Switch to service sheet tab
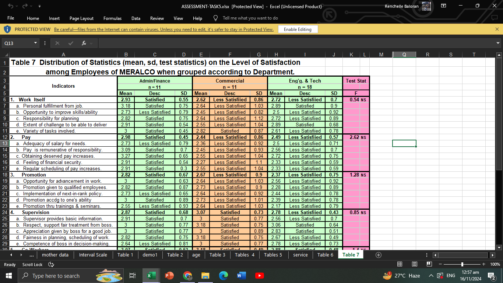This screenshot has width=503, height=283. 300,255
